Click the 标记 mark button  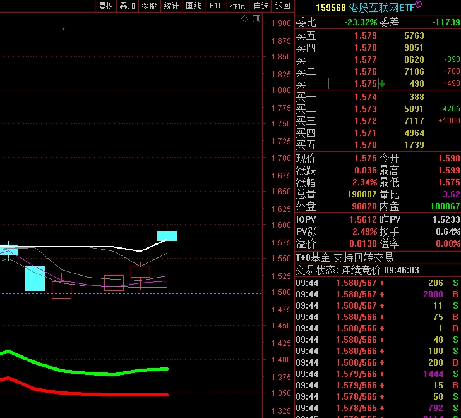tap(238, 6)
